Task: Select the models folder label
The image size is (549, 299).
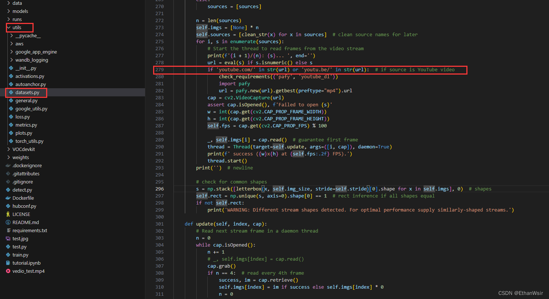Action: (x=20, y=11)
